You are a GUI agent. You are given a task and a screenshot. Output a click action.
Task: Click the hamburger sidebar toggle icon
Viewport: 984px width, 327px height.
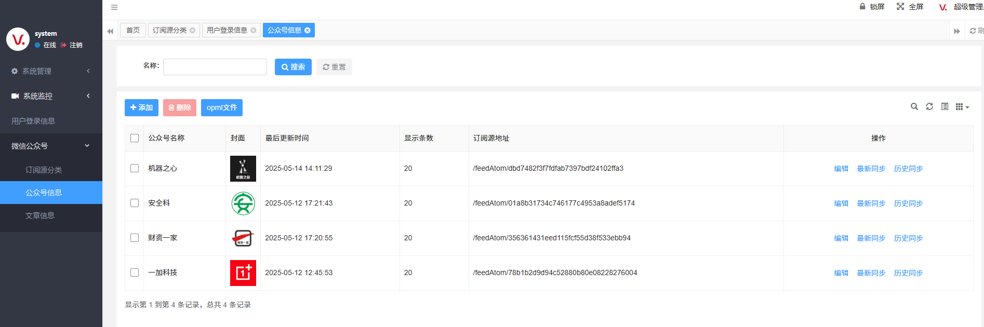point(114,7)
